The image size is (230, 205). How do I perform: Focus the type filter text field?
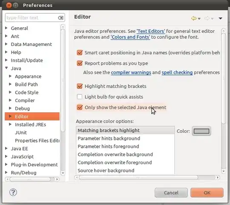coord(32,18)
